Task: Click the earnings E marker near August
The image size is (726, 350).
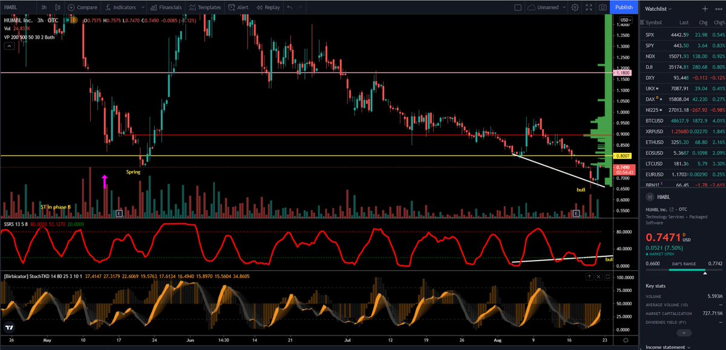Action: click(576, 213)
